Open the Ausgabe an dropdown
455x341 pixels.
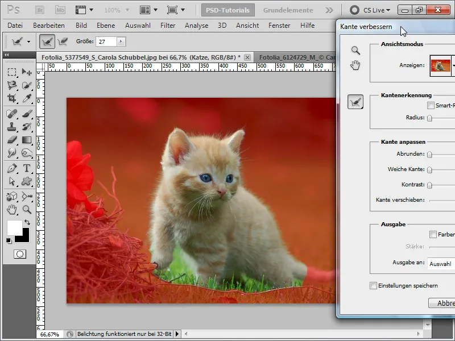(441, 264)
